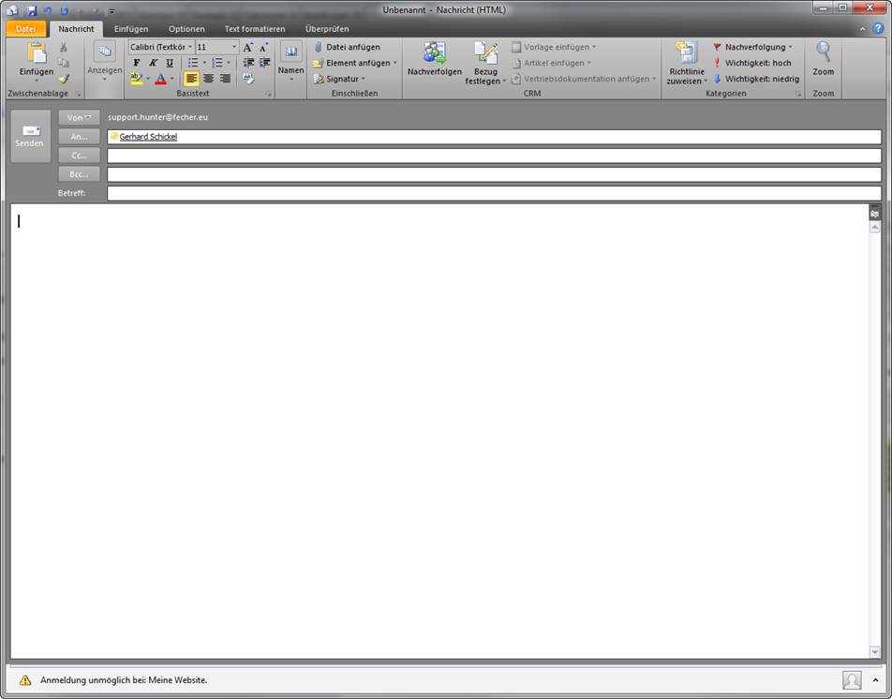Click the Senden button to send mail
This screenshot has width=892, height=699.
click(x=29, y=136)
